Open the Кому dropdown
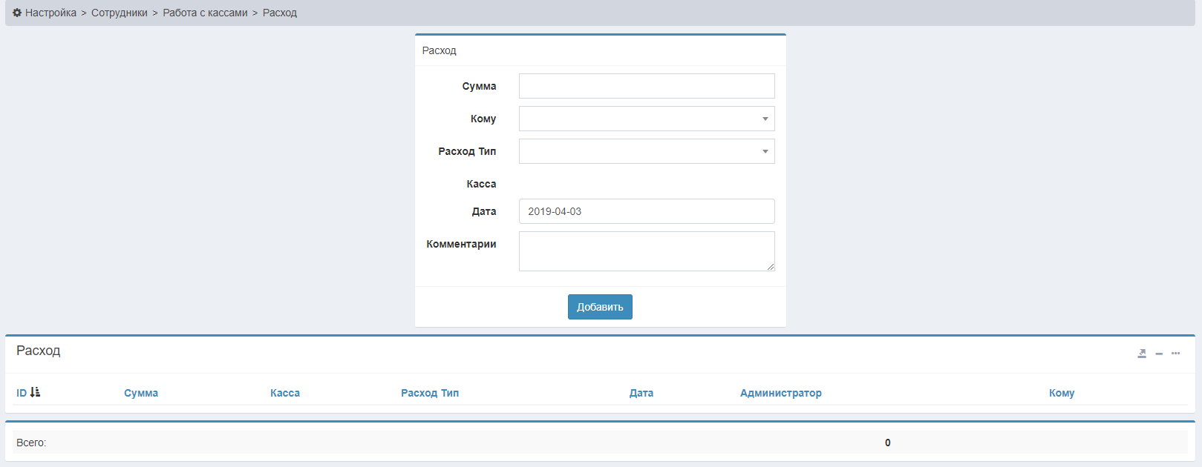The width and height of the screenshot is (1202, 467). pos(646,119)
